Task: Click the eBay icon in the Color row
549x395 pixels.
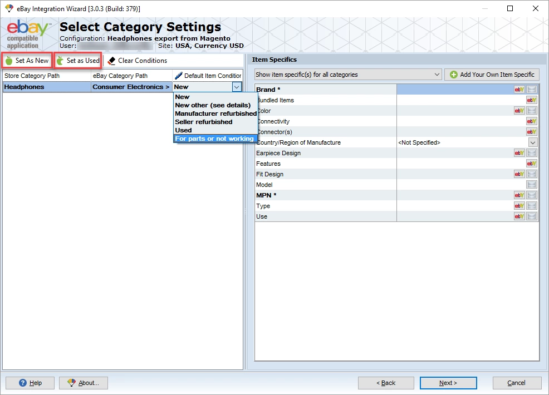Action: point(519,111)
